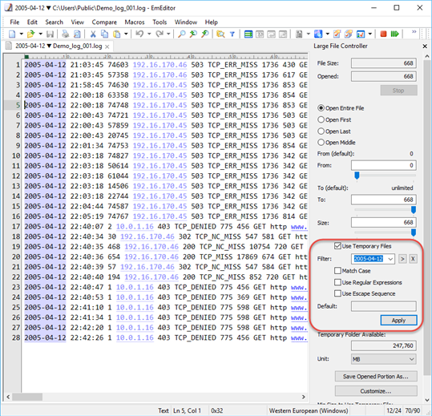Click the To slider thumb
The height and width of the screenshot is (416, 432).
[x=414, y=210]
